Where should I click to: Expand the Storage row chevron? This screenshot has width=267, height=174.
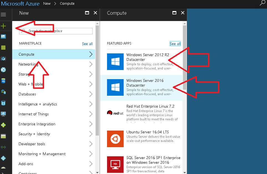pyautogui.click(x=91, y=74)
